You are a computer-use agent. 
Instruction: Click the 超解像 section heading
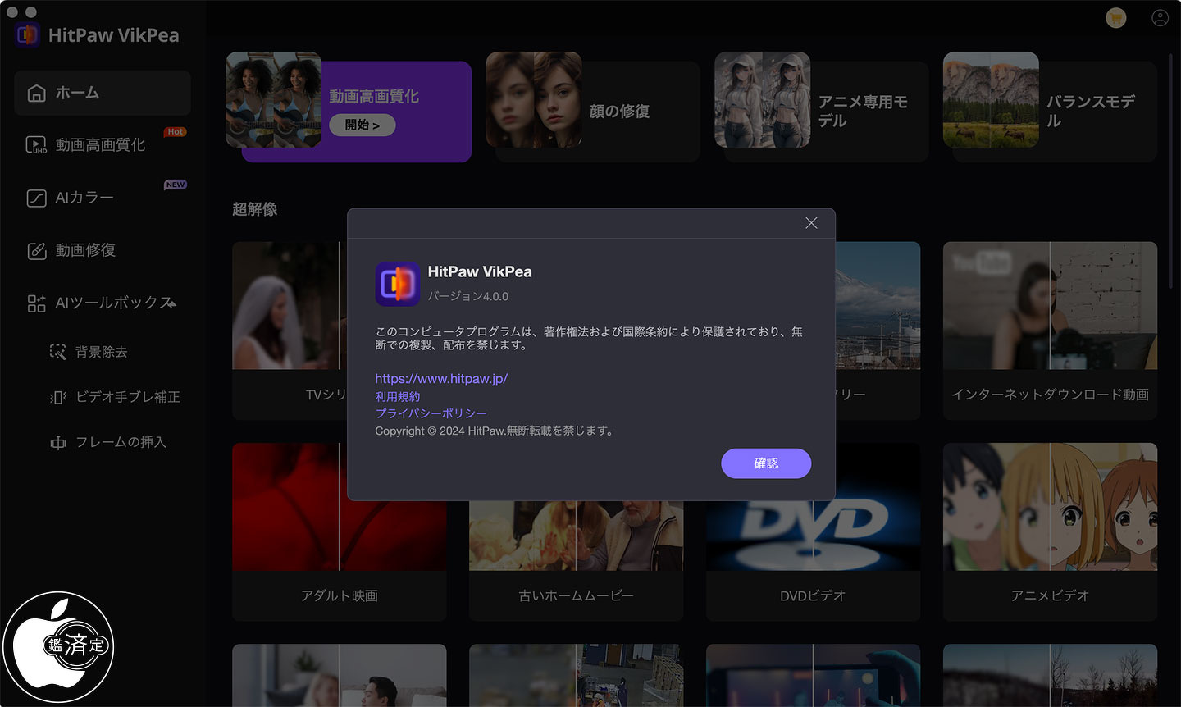pos(255,209)
